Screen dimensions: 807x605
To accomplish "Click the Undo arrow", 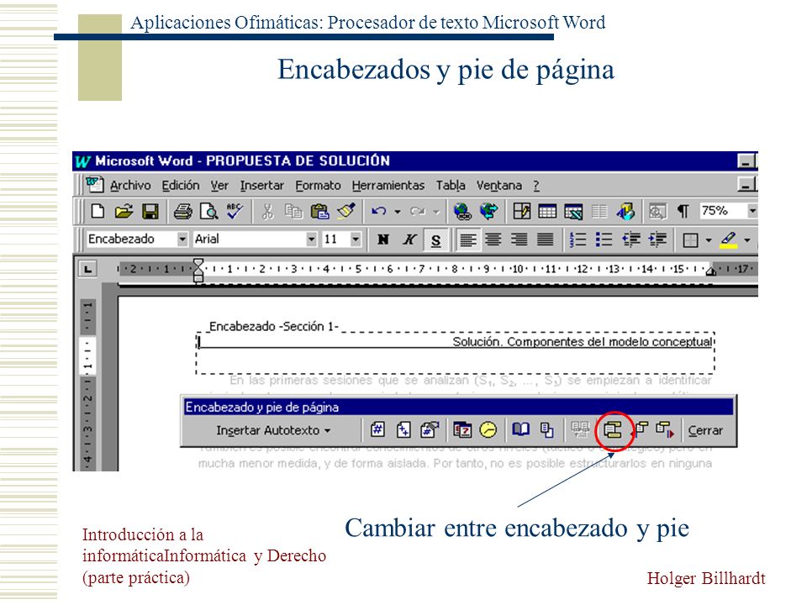I will [379, 212].
